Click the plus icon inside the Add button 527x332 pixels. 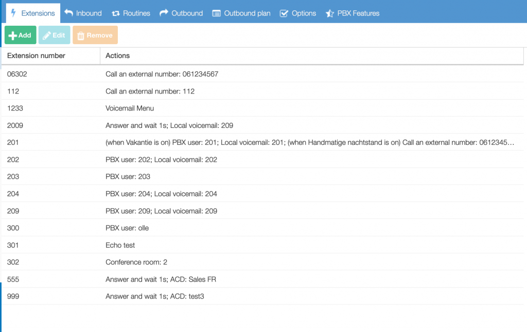click(x=12, y=35)
